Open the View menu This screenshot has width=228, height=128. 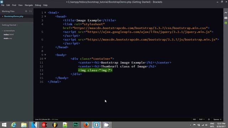tap(20, 5)
